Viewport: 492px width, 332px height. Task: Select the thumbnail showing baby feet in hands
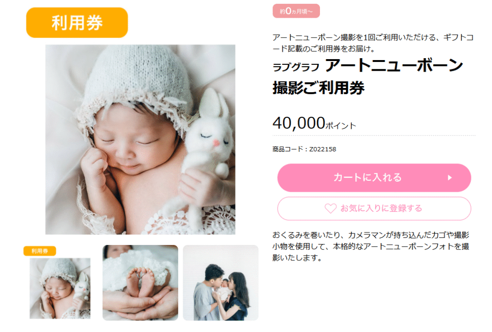[x=140, y=283]
